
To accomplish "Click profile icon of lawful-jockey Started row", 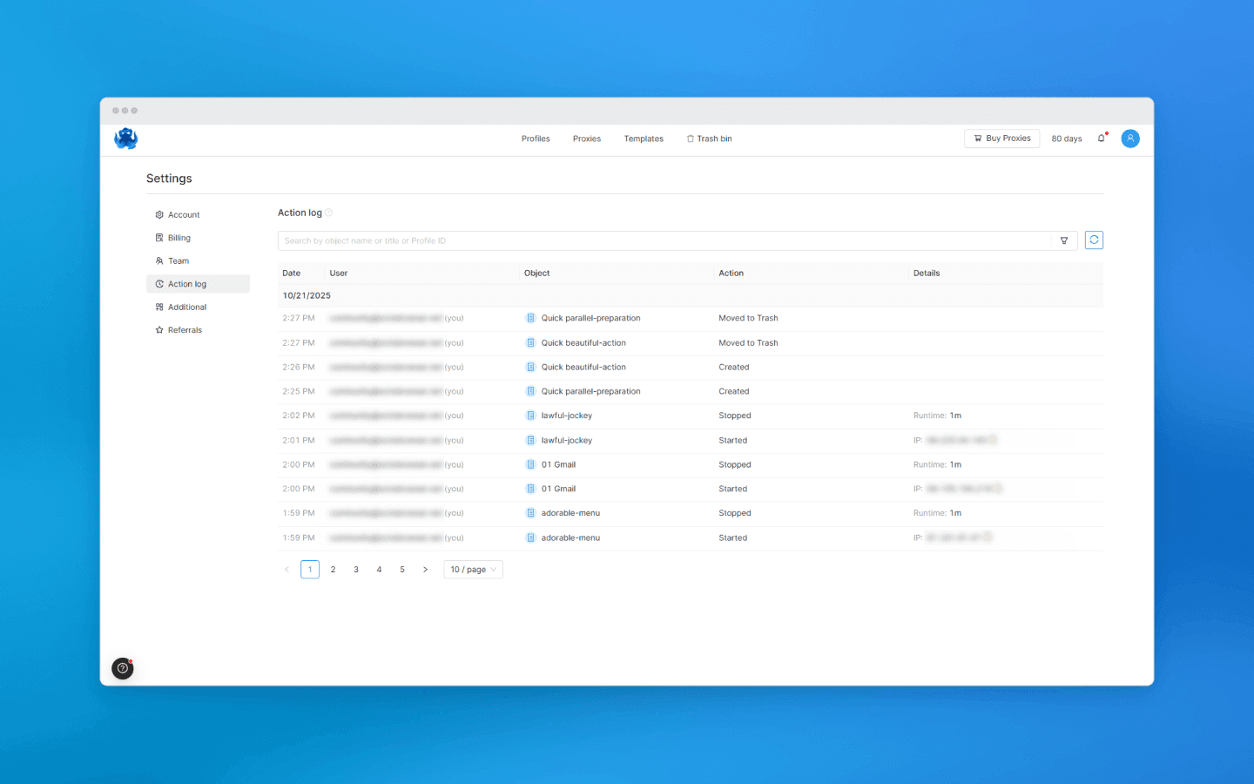I will pos(530,440).
